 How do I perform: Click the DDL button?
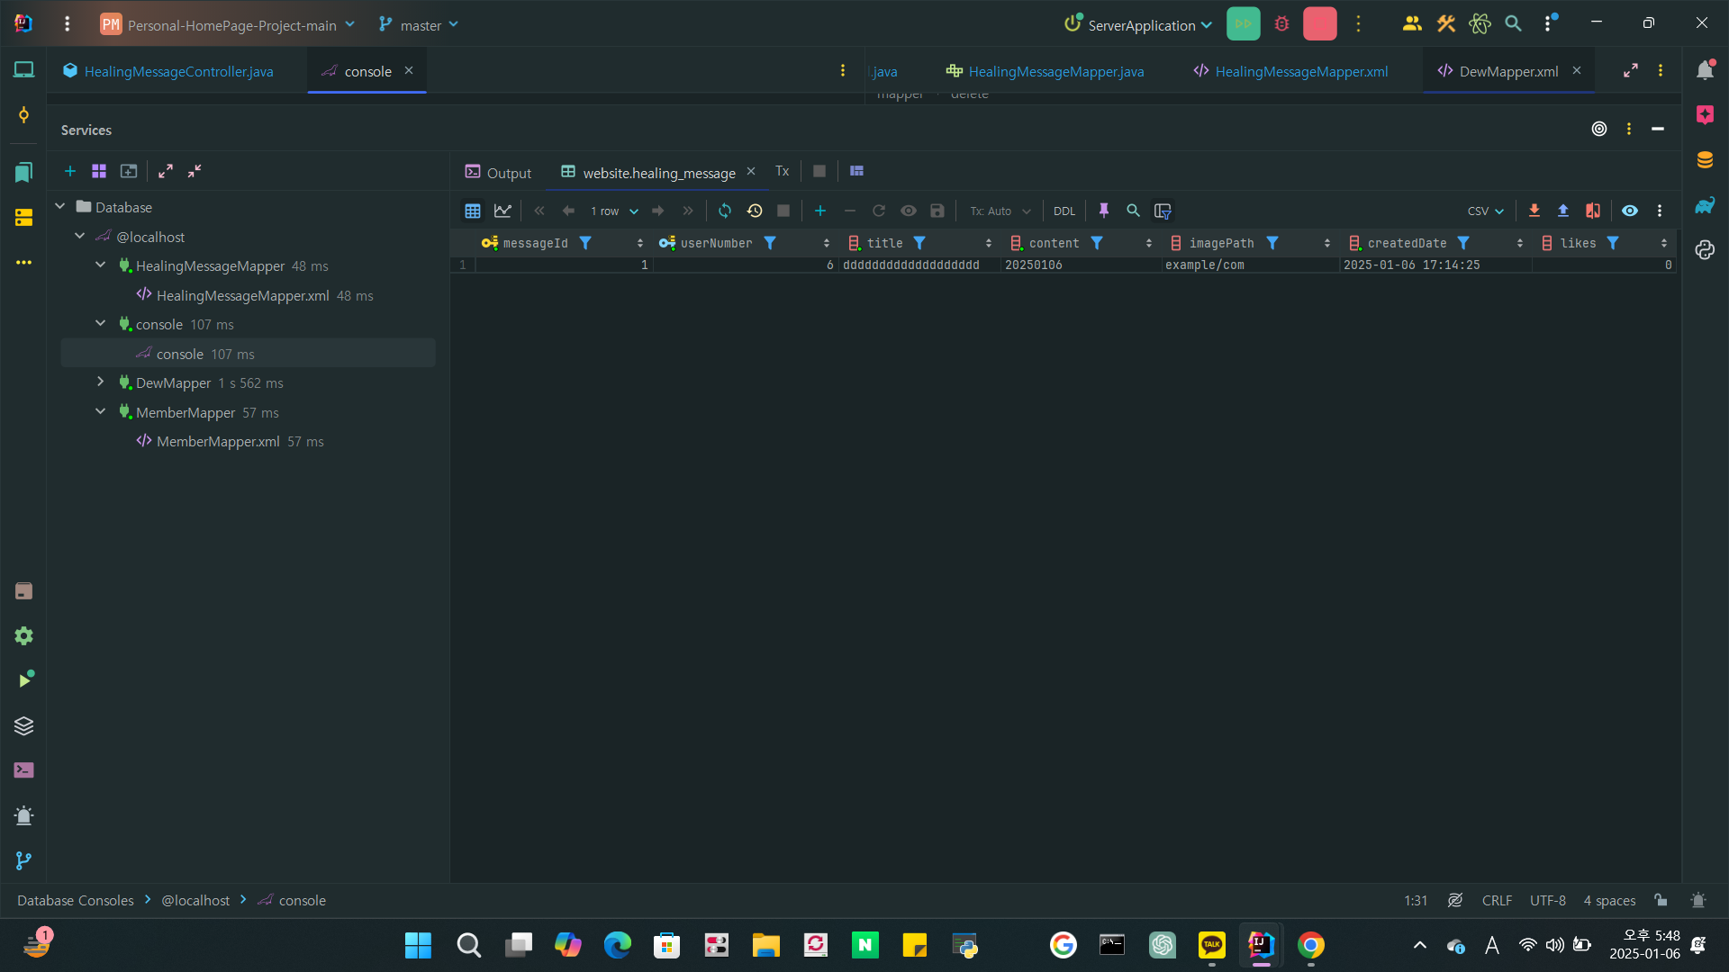pos(1064,211)
